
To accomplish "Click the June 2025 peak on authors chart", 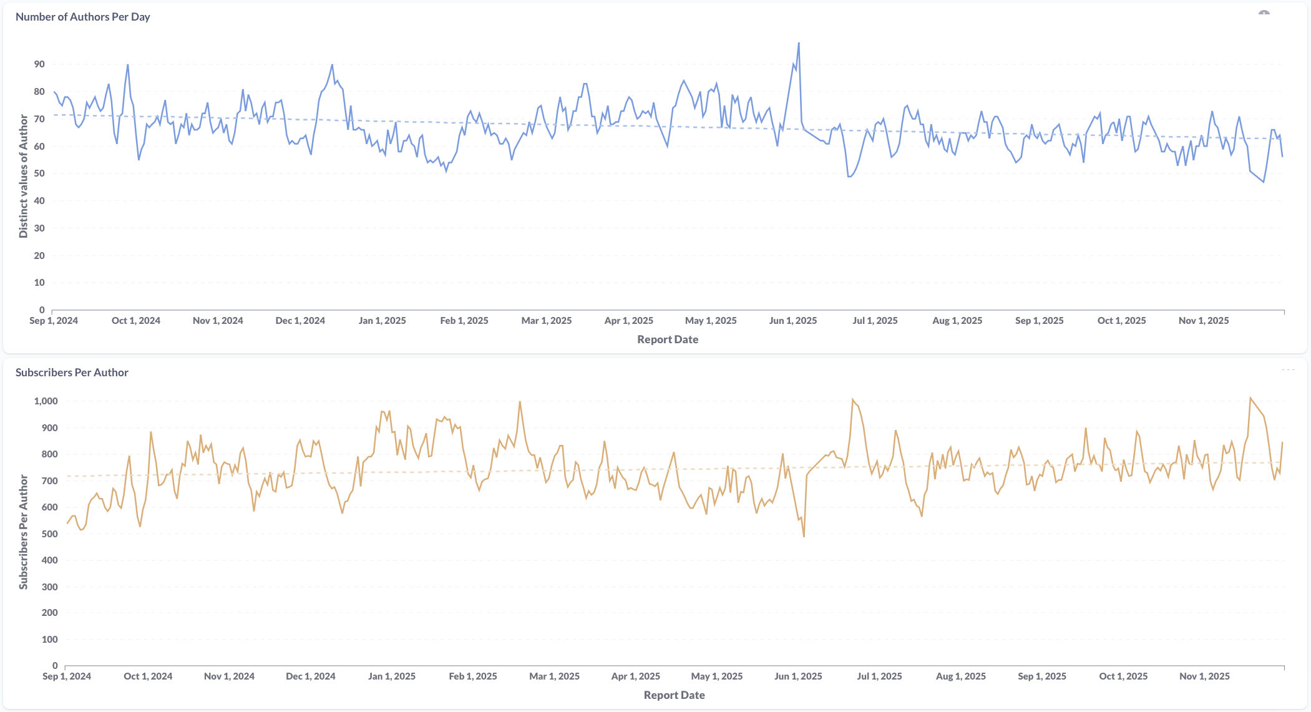I will point(799,44).
